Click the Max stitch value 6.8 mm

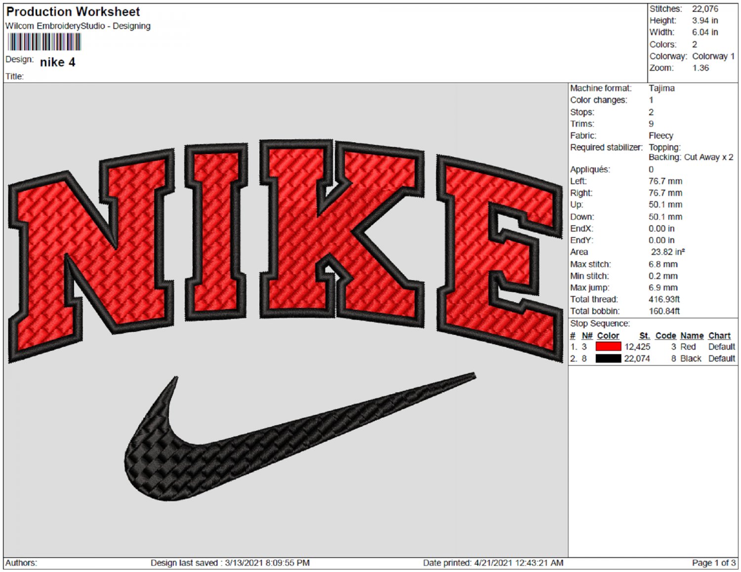click(663, 264)
